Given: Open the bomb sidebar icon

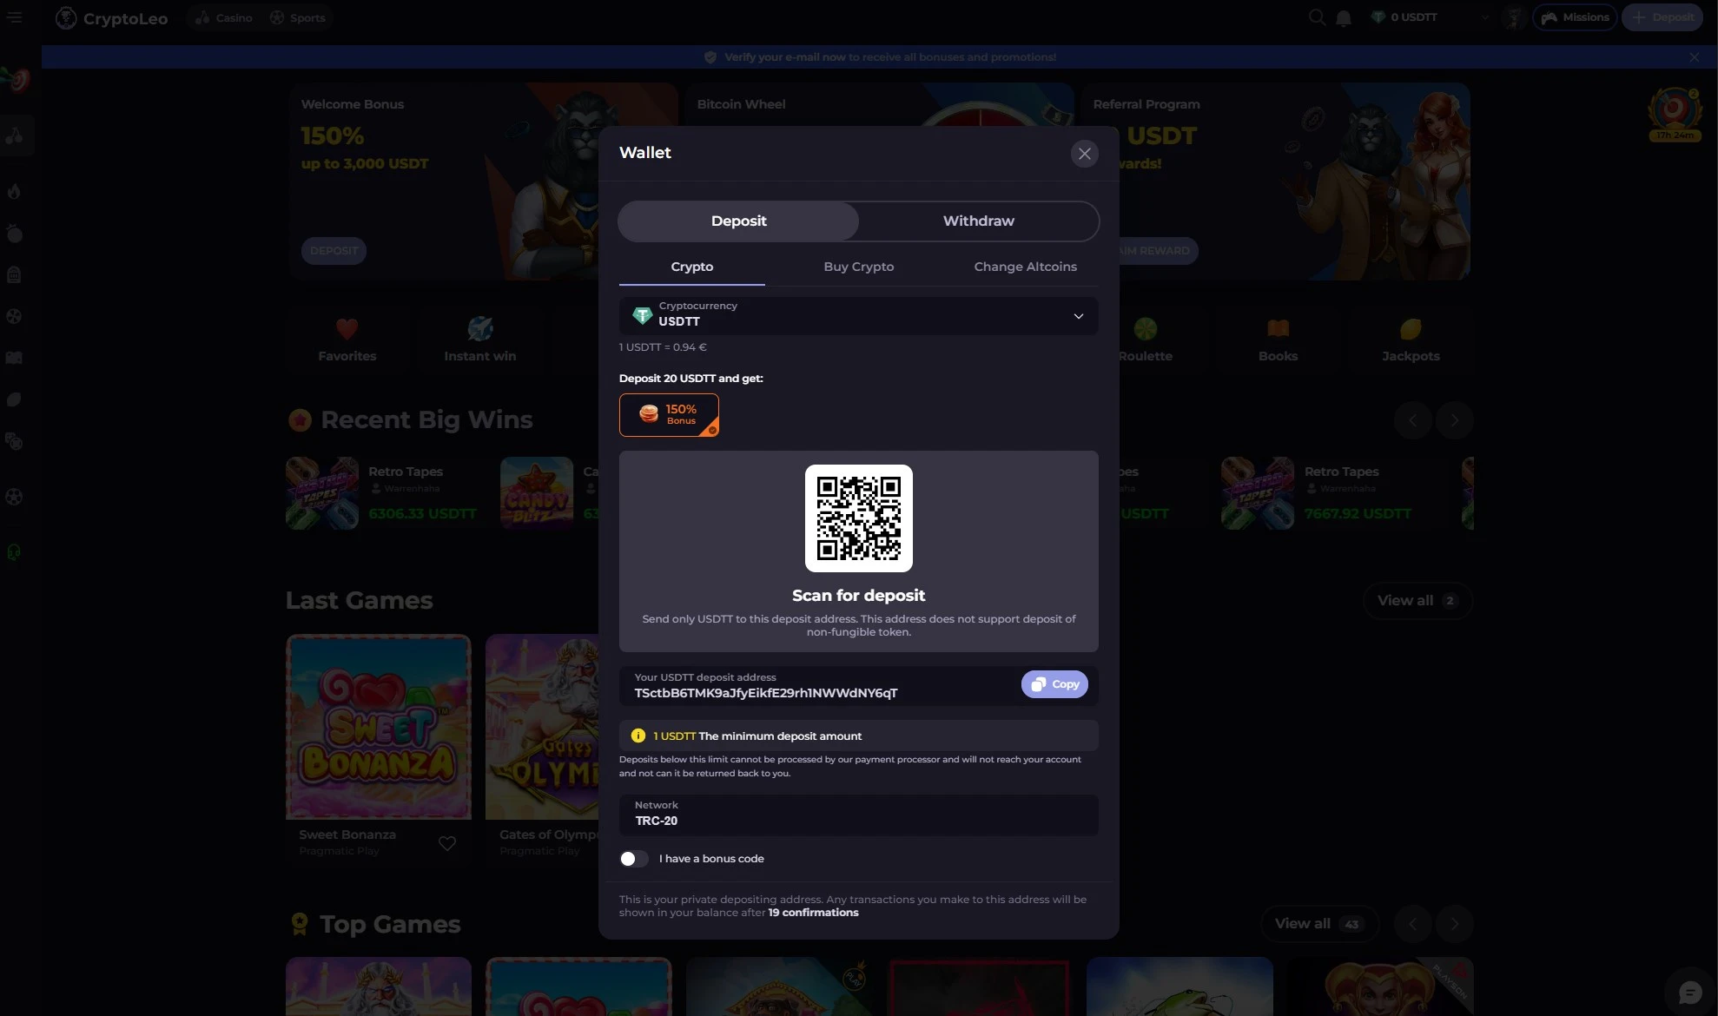Looking at the screenshot, I should (x=14, y=234).
